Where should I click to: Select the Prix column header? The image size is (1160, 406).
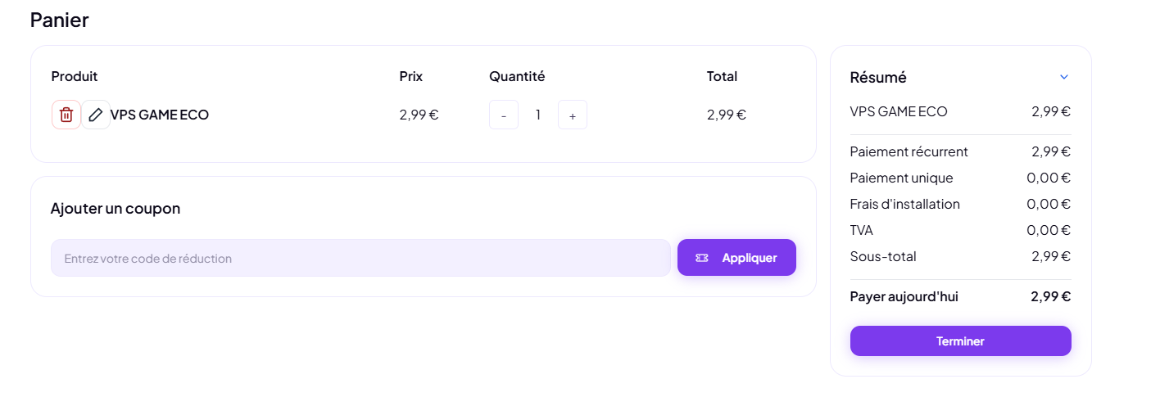[411, 76]
